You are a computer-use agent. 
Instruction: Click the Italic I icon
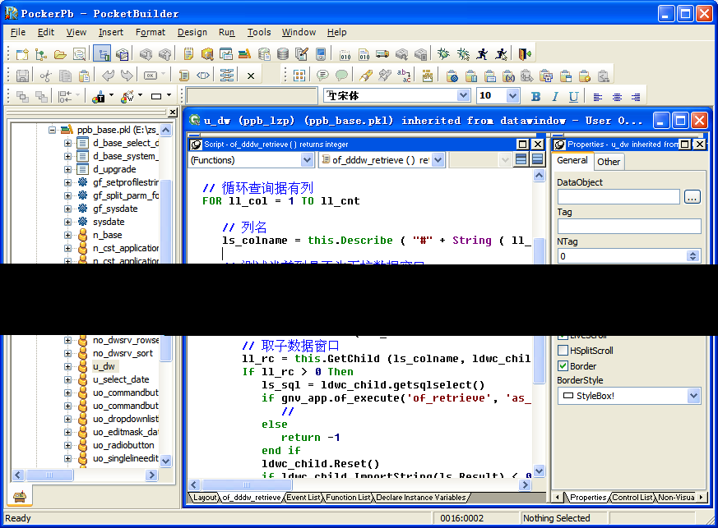(x=554, y=96)
